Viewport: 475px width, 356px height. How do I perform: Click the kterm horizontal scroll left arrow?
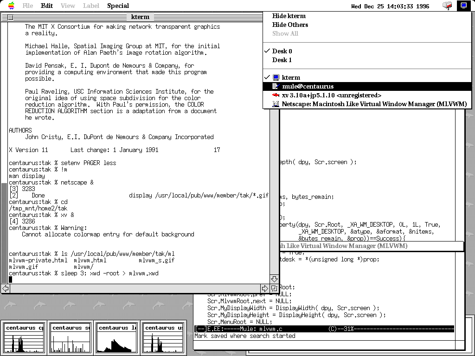click(x=5, y=288)
